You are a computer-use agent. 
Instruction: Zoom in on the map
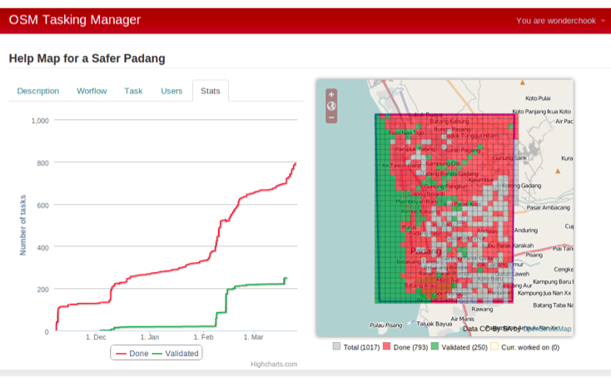point(331,94)
